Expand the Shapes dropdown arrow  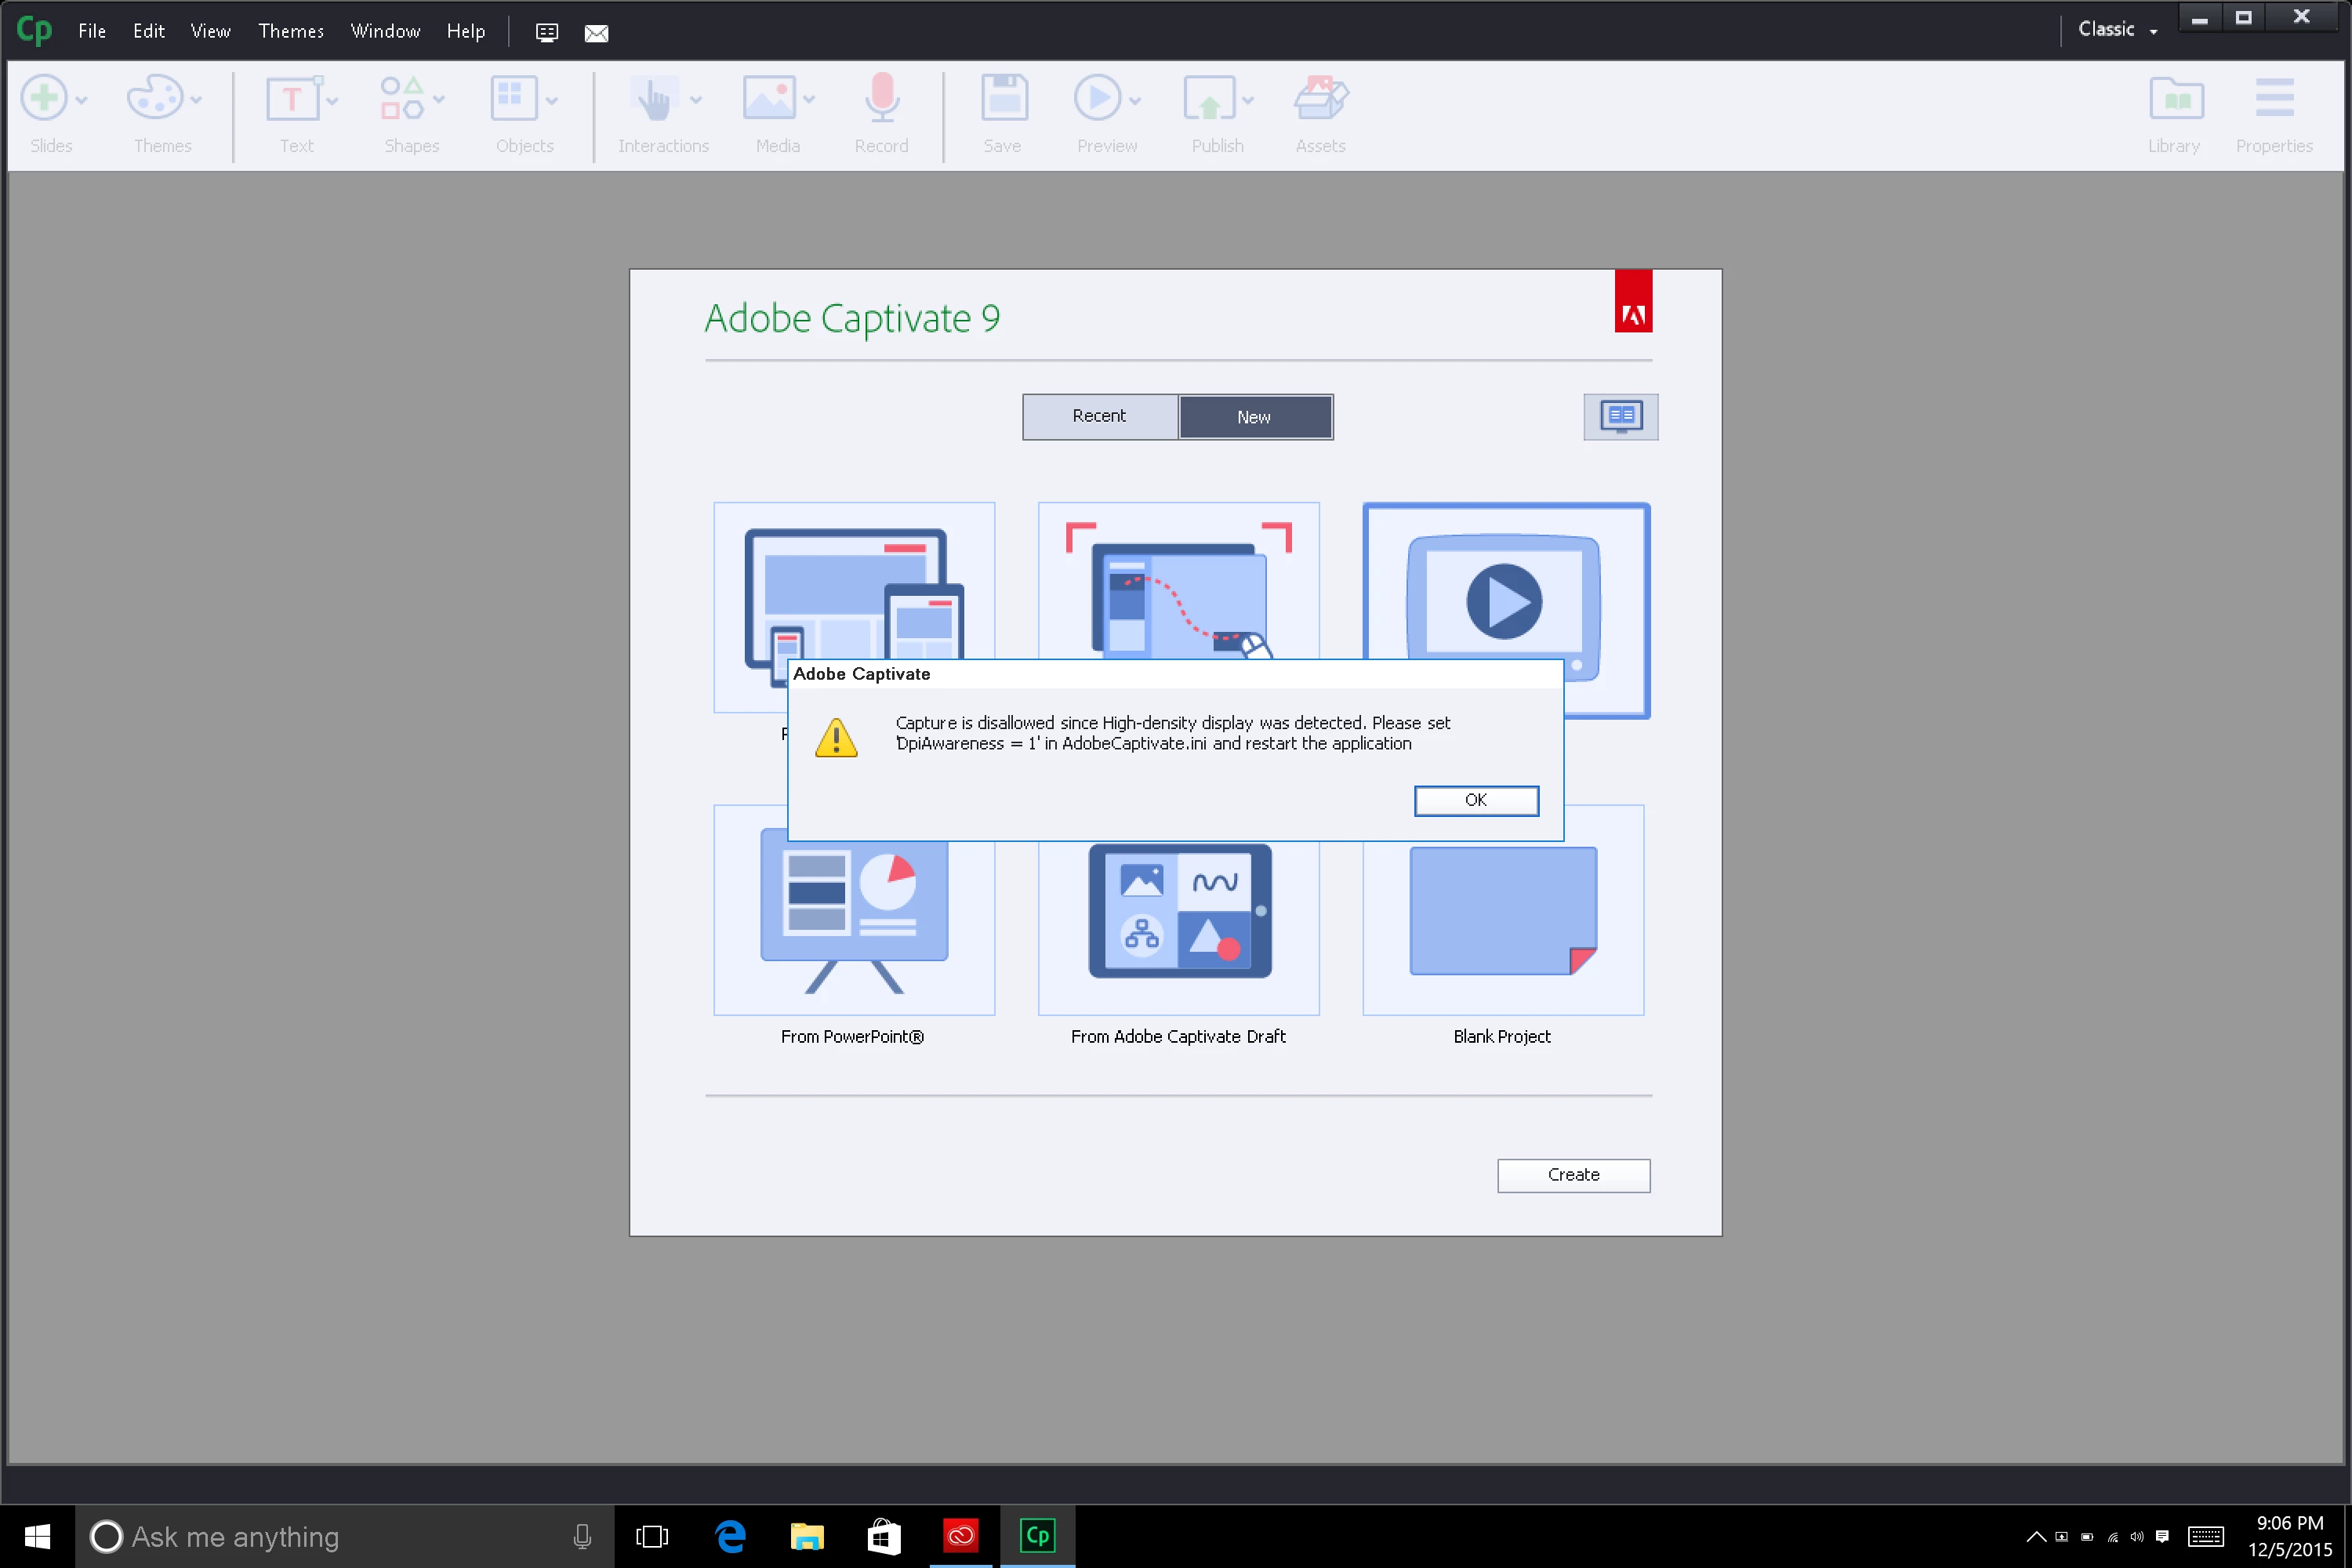439,99
